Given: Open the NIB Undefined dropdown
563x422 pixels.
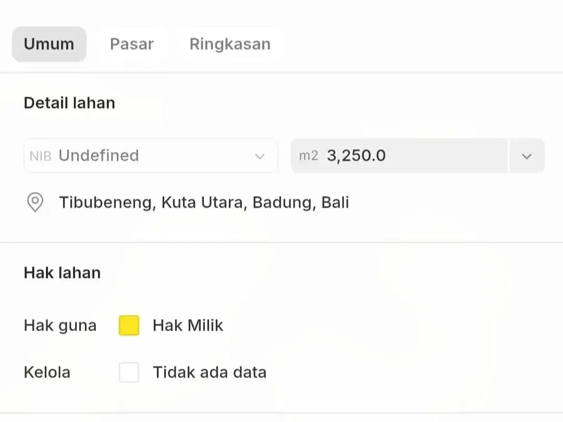Looking at the screenshot, I should point(151,156).
